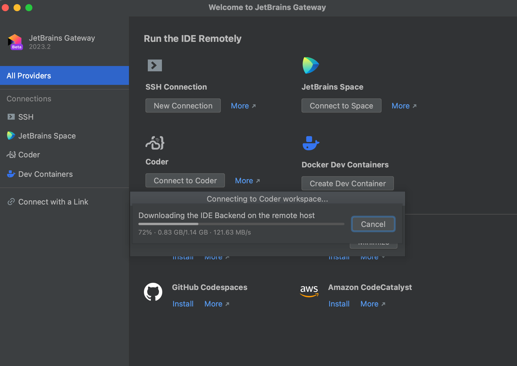Click the Coder icon in the sidebar
The image size is (517, 366).
[x=11, y=155]
